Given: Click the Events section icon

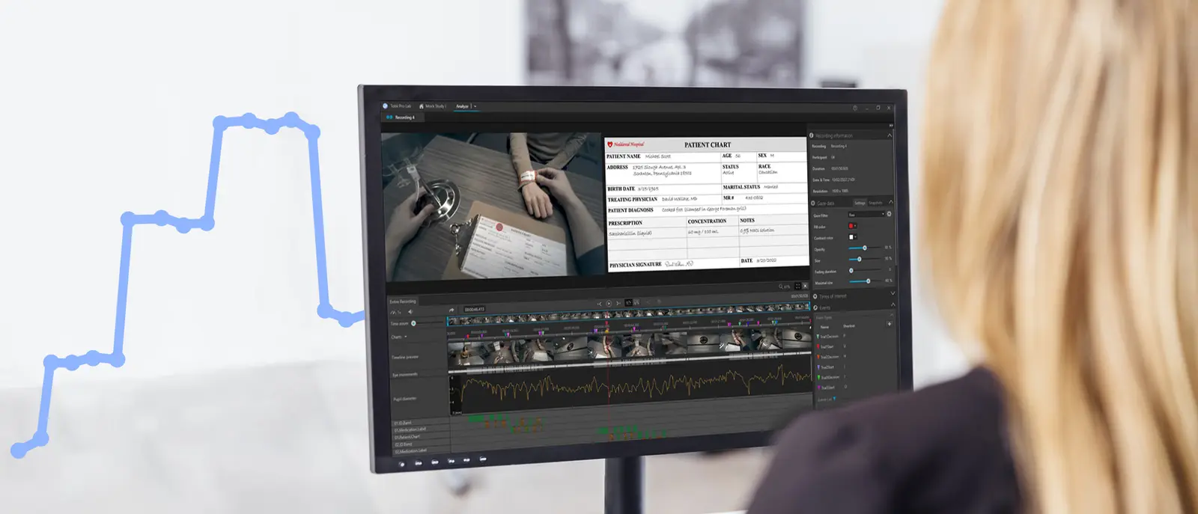Looking at the screenshot, I should (x=815, y=308).
